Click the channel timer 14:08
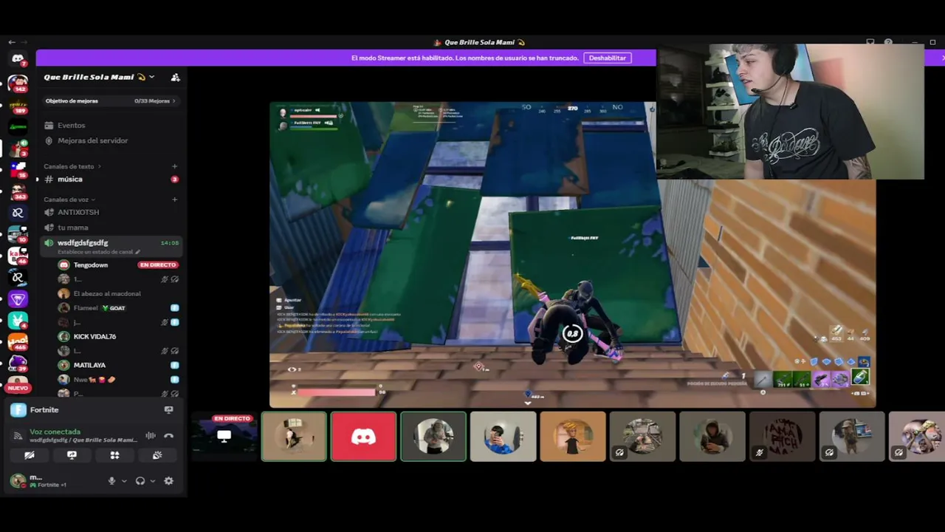The image size is (945, 532). [x=170, y=243]
